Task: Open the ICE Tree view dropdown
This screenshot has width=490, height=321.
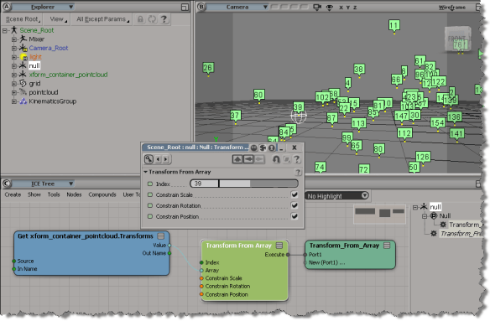Action: (43, 184)
